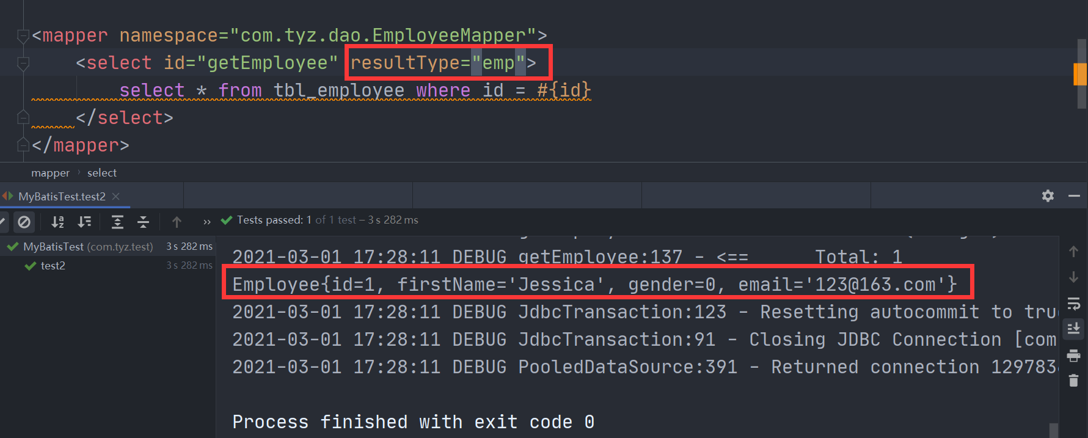
Task: Click the console vertical scrollbar thumb
Action: pos(1053,430)
